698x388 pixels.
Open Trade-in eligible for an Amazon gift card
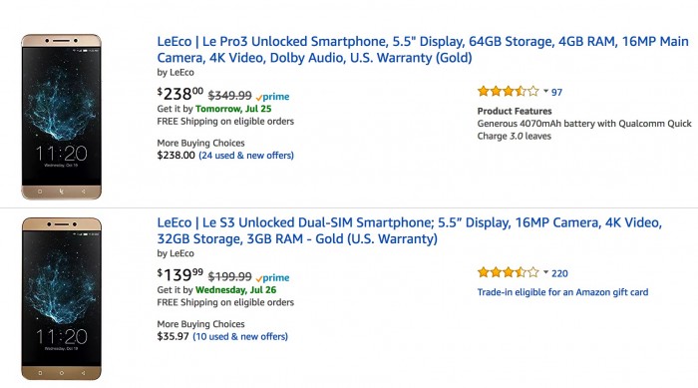coord(562,292)
